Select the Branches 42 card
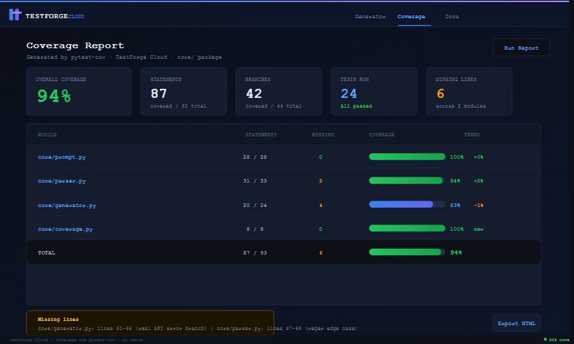Image resolution: width=574 pixels, height=344 pixels. (x=279, y=91)
